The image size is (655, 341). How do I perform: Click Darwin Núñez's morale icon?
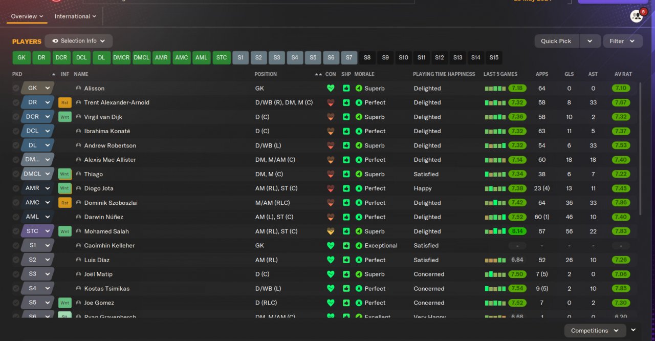(359, 217)
